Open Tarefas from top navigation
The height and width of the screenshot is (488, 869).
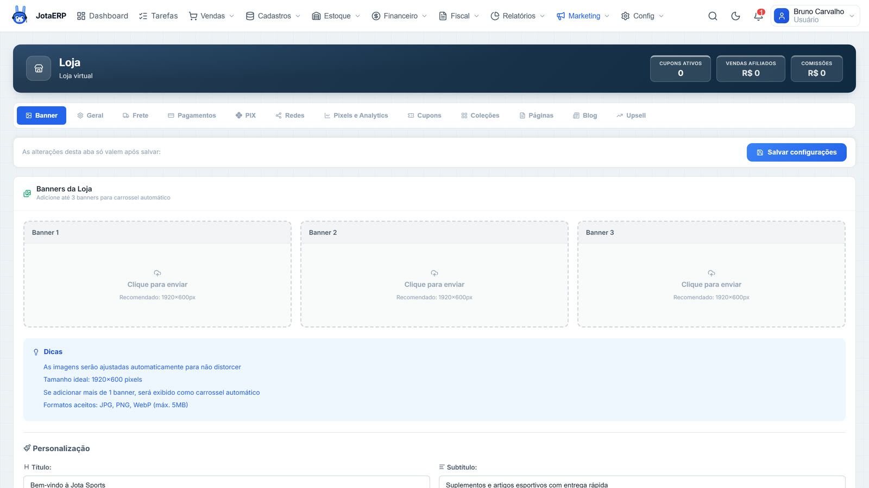click(158, 16)
